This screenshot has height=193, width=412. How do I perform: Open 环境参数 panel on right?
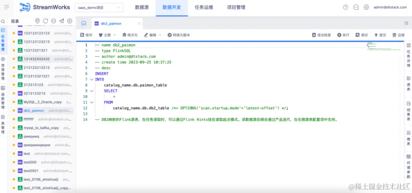[408, 167]
